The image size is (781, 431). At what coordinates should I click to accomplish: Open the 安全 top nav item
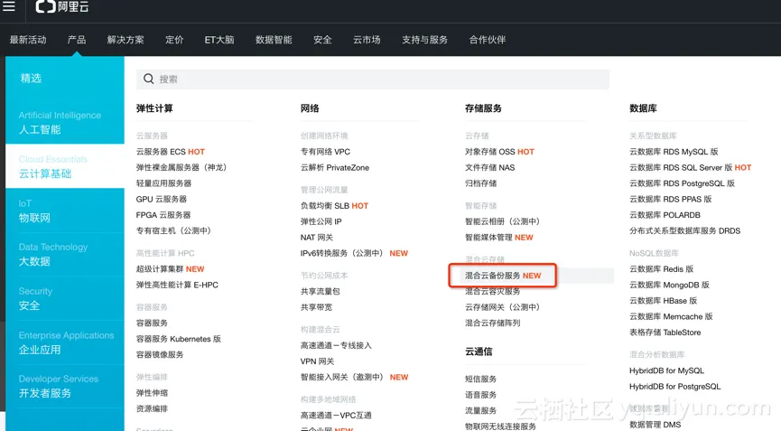click(322, 40)
